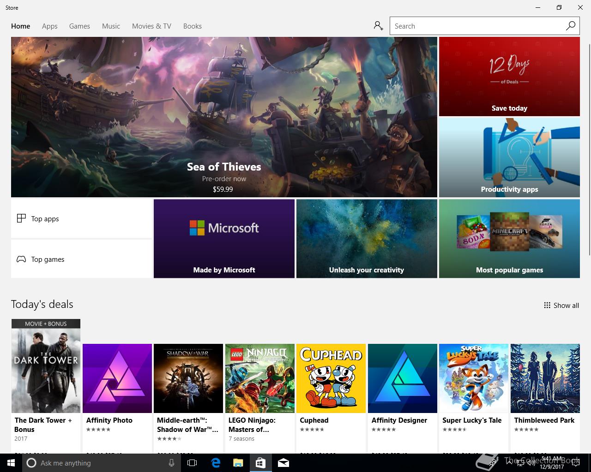
Task: Open Task View from the taskbar
Action: coord(192,463)
